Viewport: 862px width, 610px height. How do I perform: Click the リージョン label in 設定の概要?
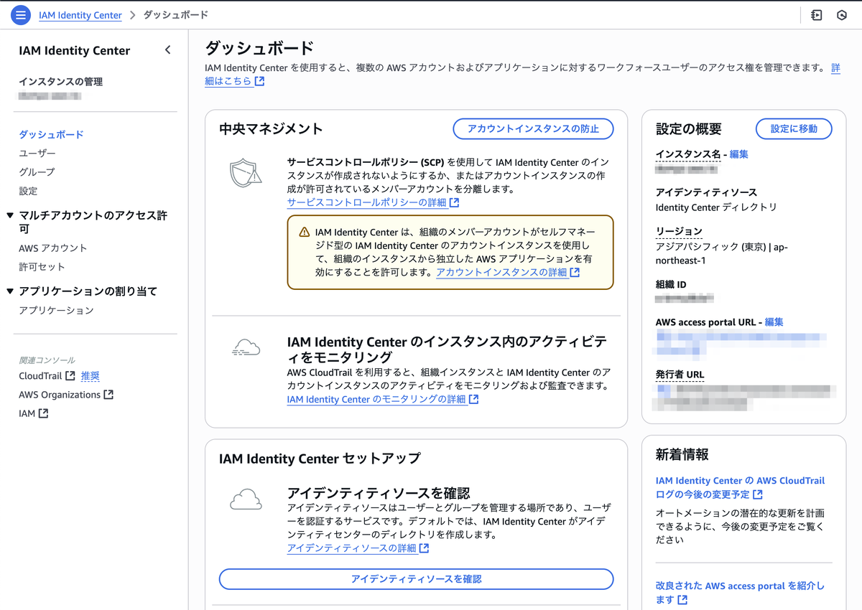point(679,231)
